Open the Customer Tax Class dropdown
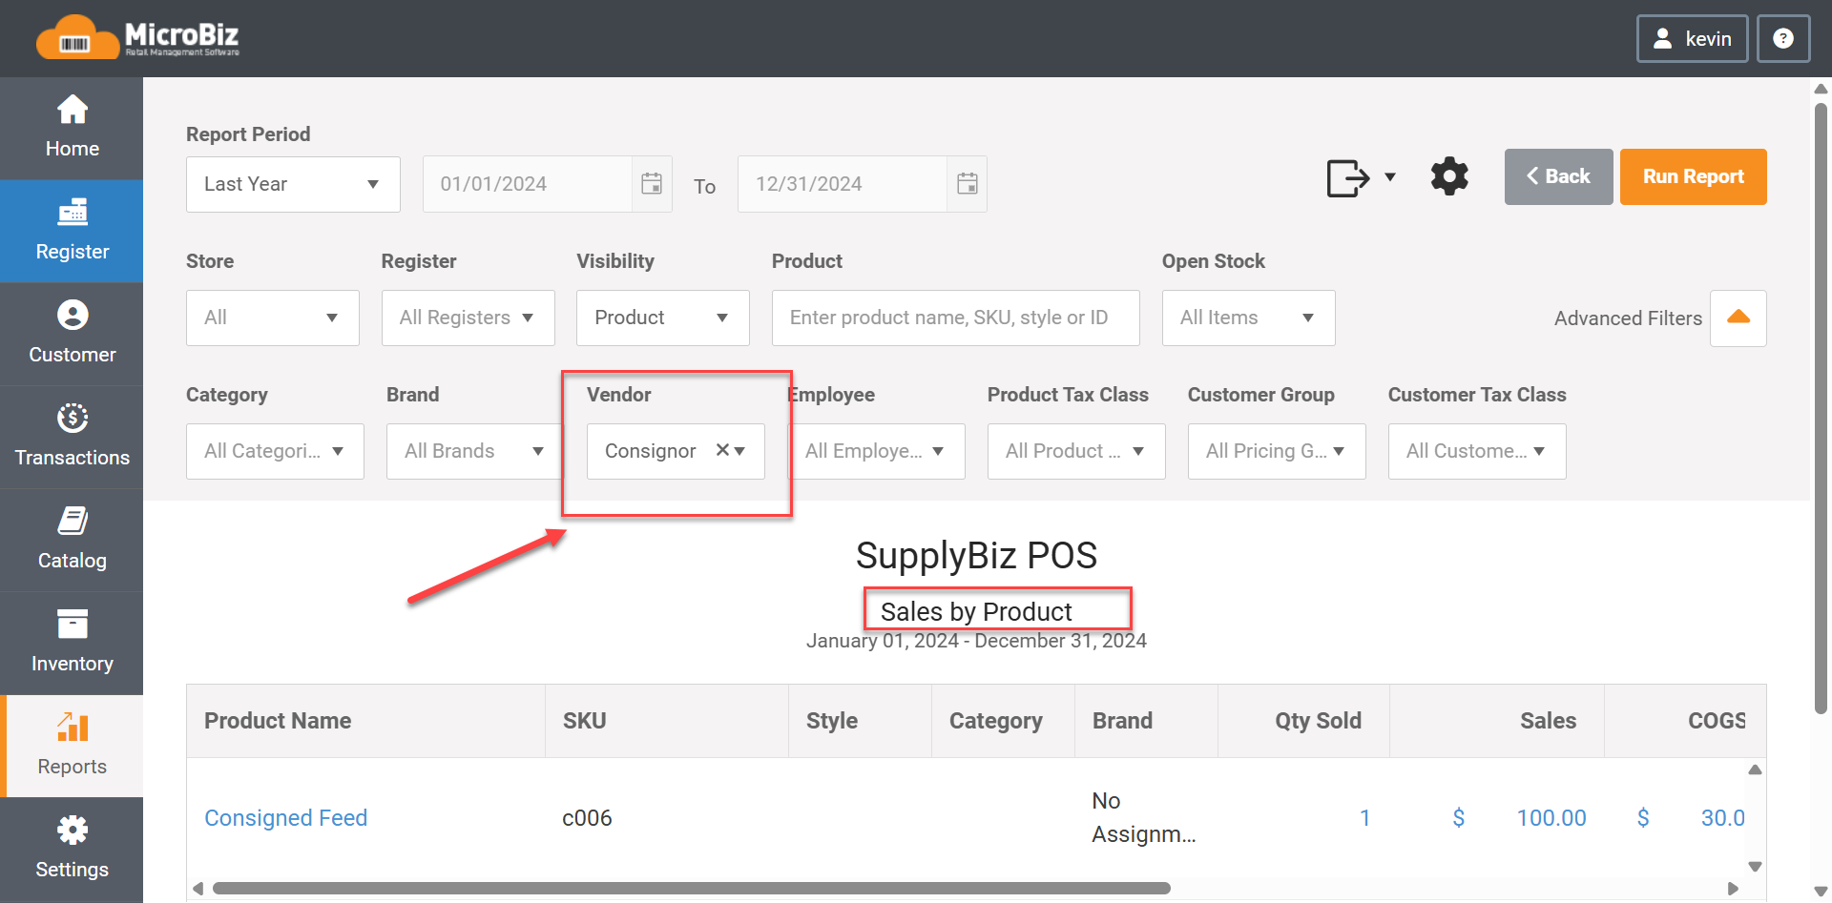 point(1477,451)
